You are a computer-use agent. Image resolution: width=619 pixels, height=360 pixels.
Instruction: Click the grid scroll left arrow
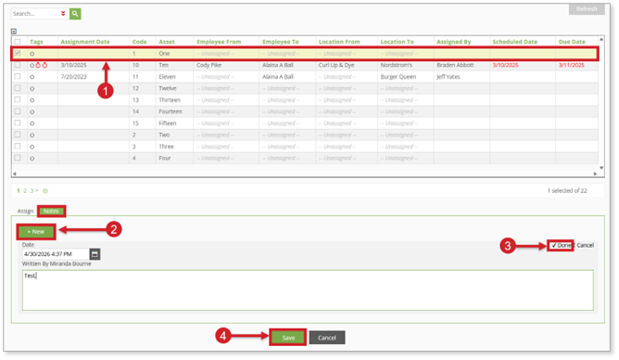pyautogui.click(x=14, y=174)
